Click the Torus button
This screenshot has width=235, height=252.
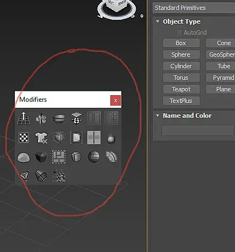(x=181, y=78)
